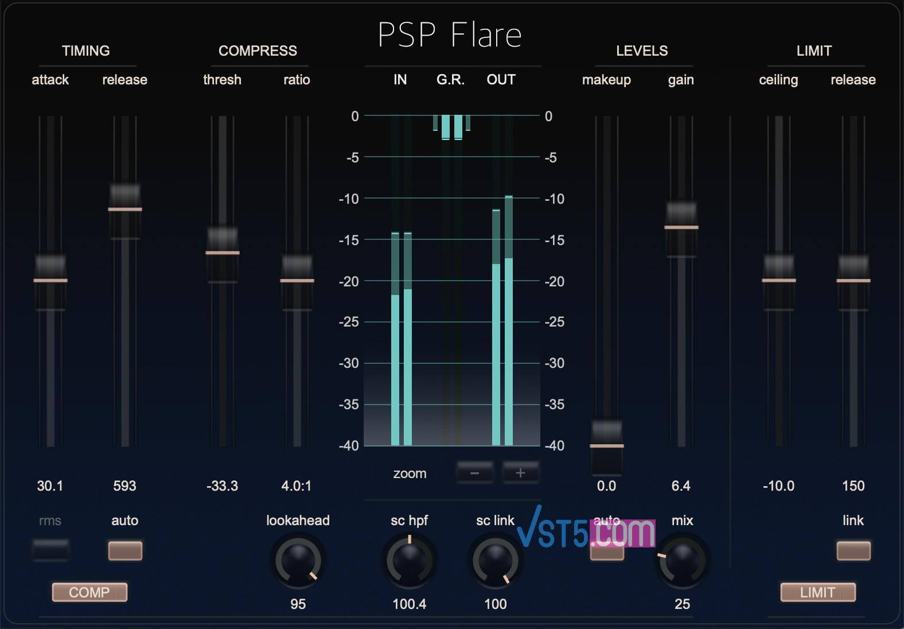Click the zoom plus button

520,473
